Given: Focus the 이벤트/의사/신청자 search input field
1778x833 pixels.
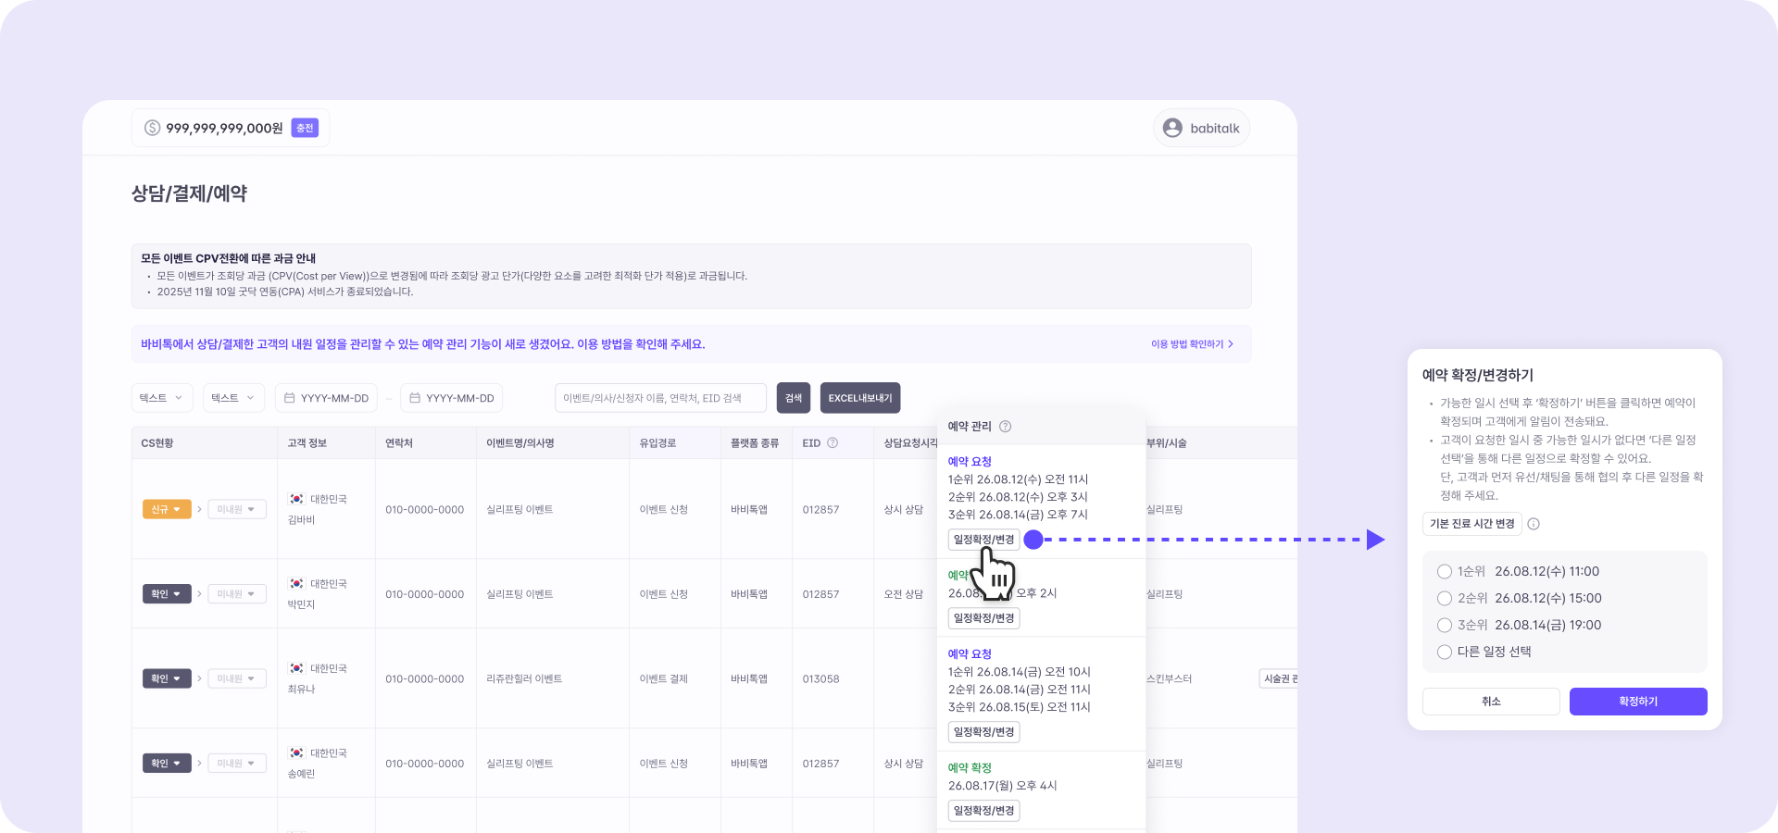Looking at the screenshot, I should [x=660, y=398].
